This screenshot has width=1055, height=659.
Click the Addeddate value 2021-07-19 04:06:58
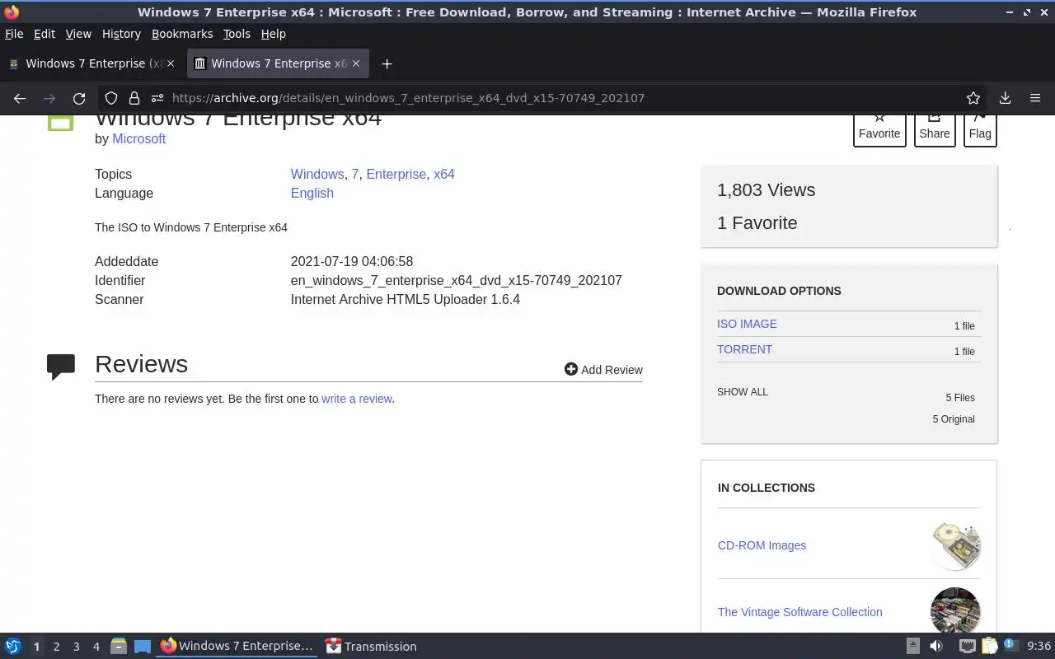352,261
